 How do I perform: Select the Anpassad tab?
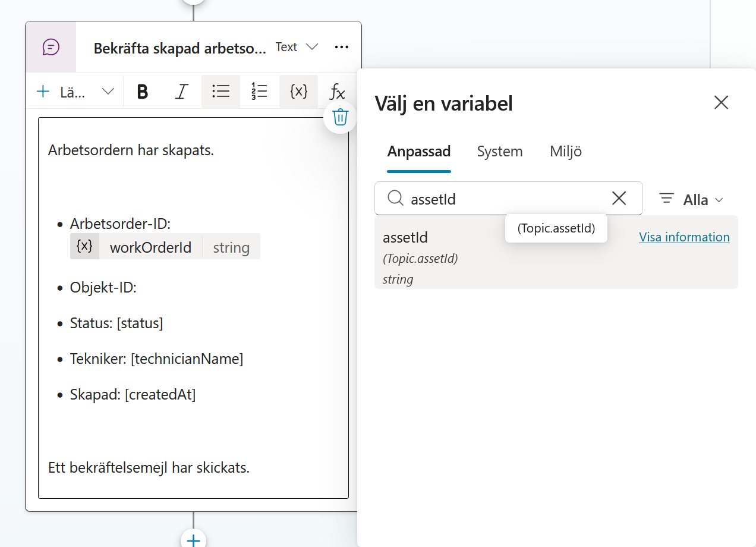419,151
